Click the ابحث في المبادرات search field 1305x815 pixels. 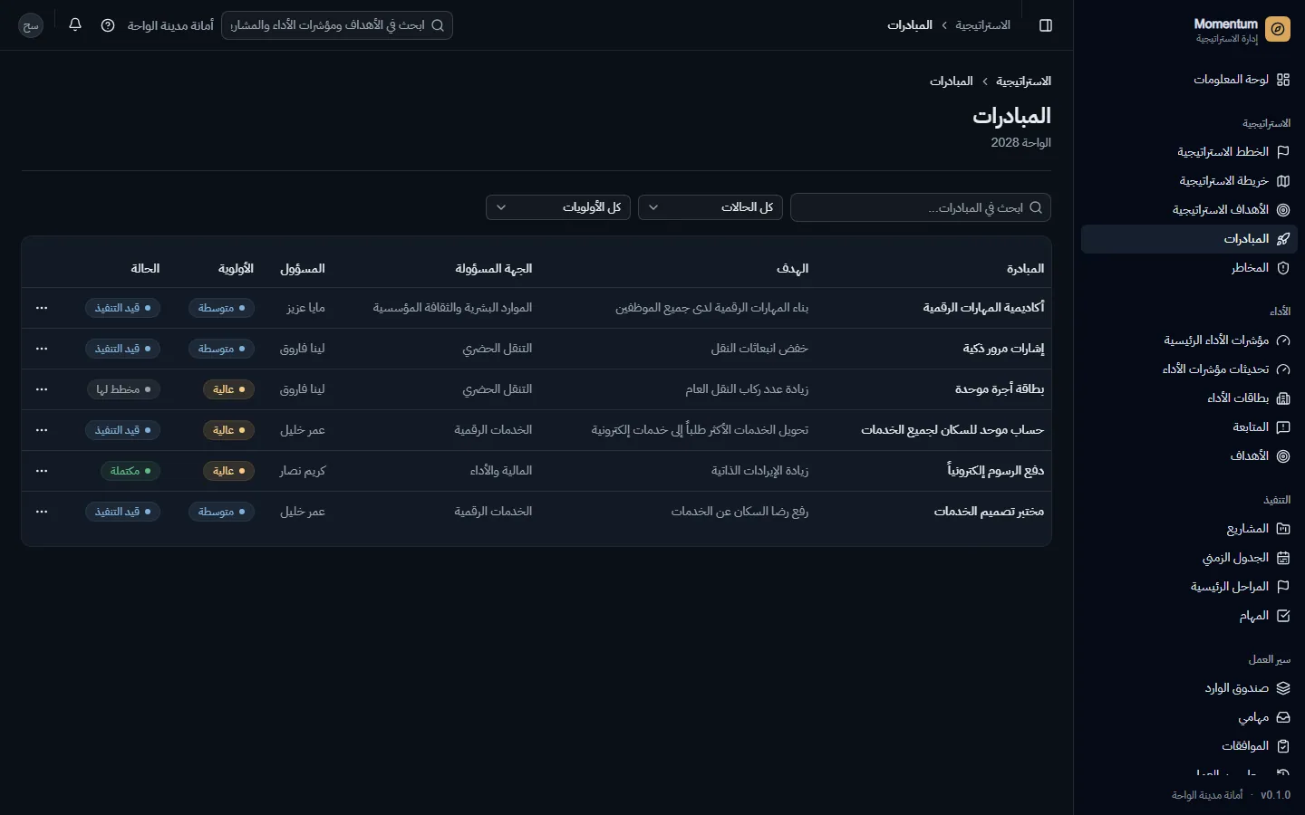tap(921, 207)
